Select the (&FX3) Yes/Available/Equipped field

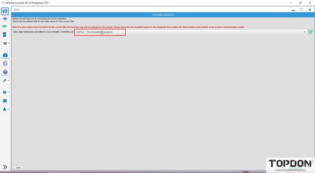100,32
